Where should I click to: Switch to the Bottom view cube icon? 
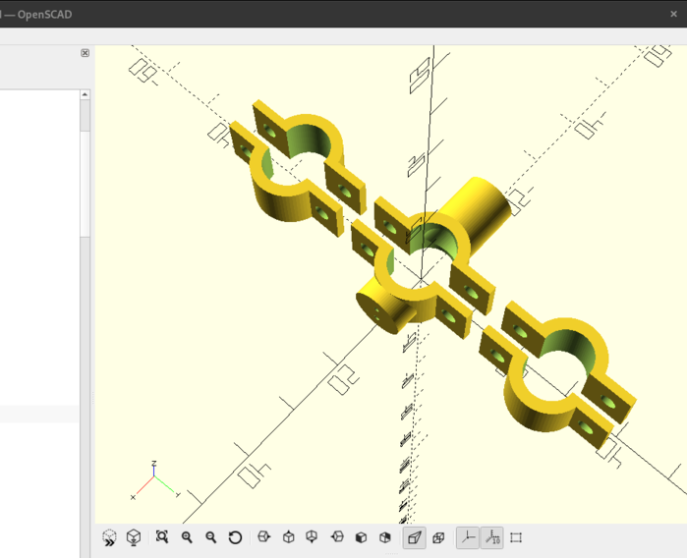coord(313,537)
